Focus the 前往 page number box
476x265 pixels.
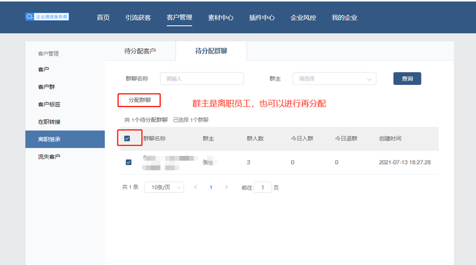tap(263, 187)
